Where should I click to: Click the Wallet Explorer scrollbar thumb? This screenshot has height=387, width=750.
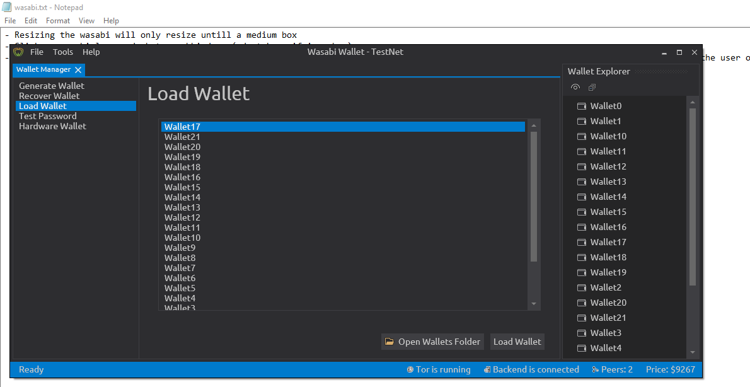point(692,197)
